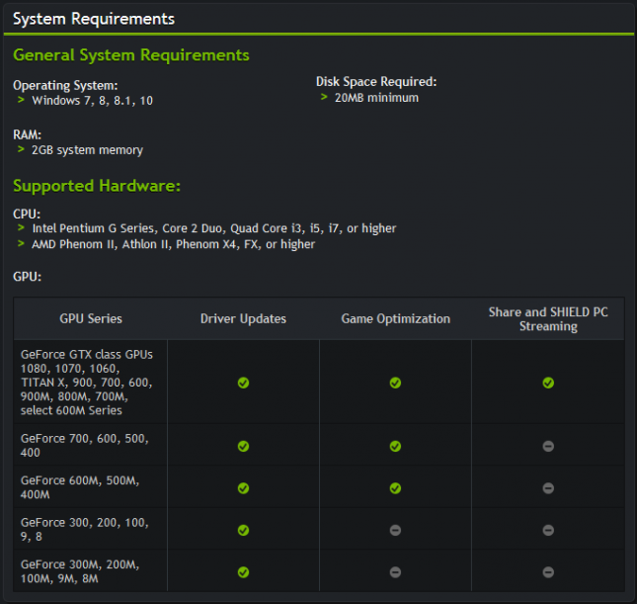Click Game Optimization checkmark for GeForce 600M, 500M, 400M
The width and height of the screenshot is (637, 604).
coord(395,488)
